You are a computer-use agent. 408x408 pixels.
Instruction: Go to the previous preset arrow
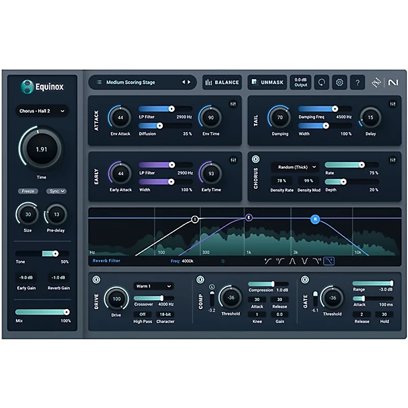[x=184, y=82]
